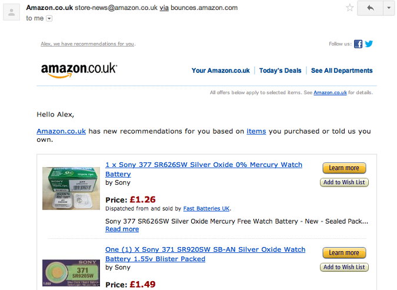
Task: Expand the 'to me' recipient details
Action: coord(49,18)
